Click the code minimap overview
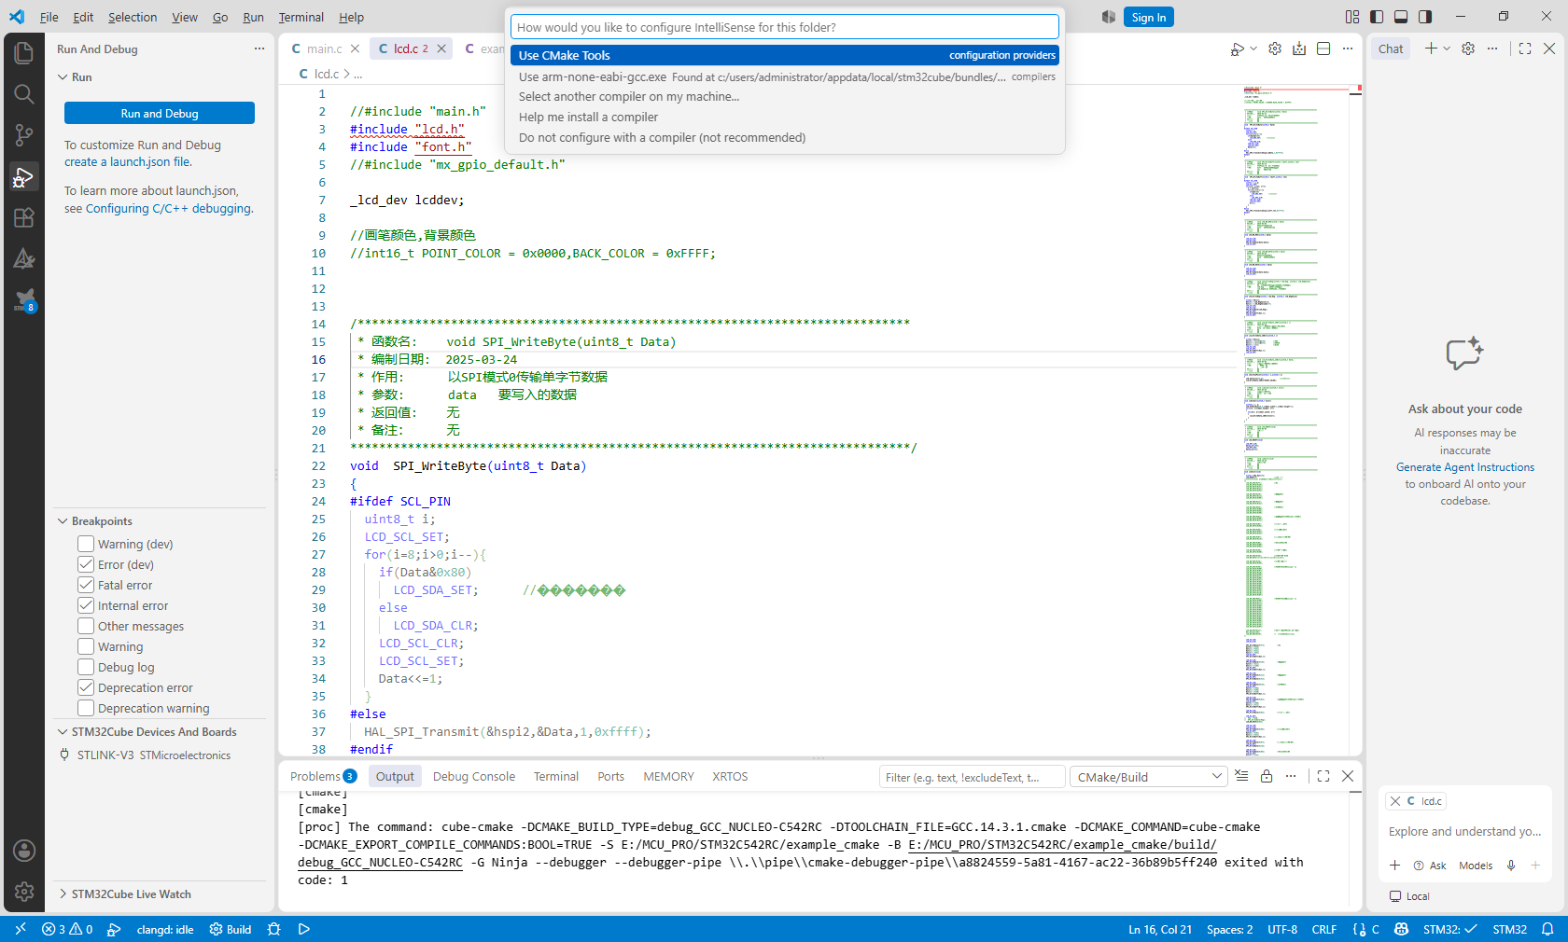This screenshot has height=942, width=1568. [1296, 420]
